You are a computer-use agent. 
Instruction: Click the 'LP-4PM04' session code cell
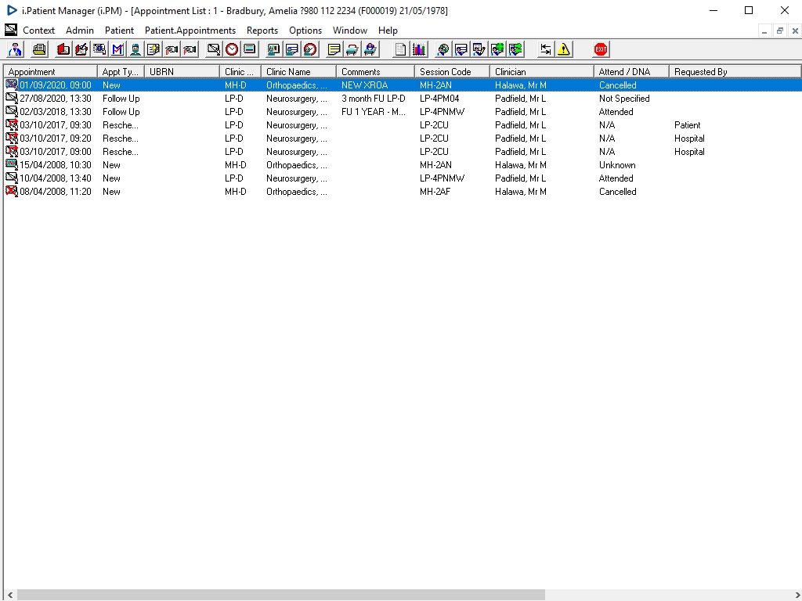tap(439, 99)
